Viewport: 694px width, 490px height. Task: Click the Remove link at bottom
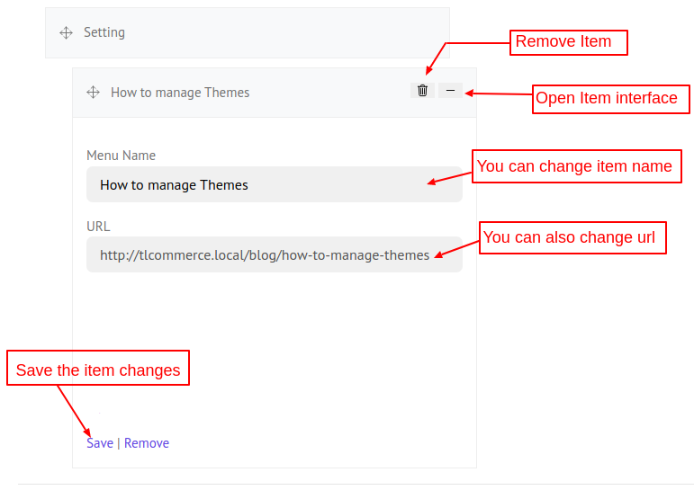pyautogui.click(x=147, y=442)
